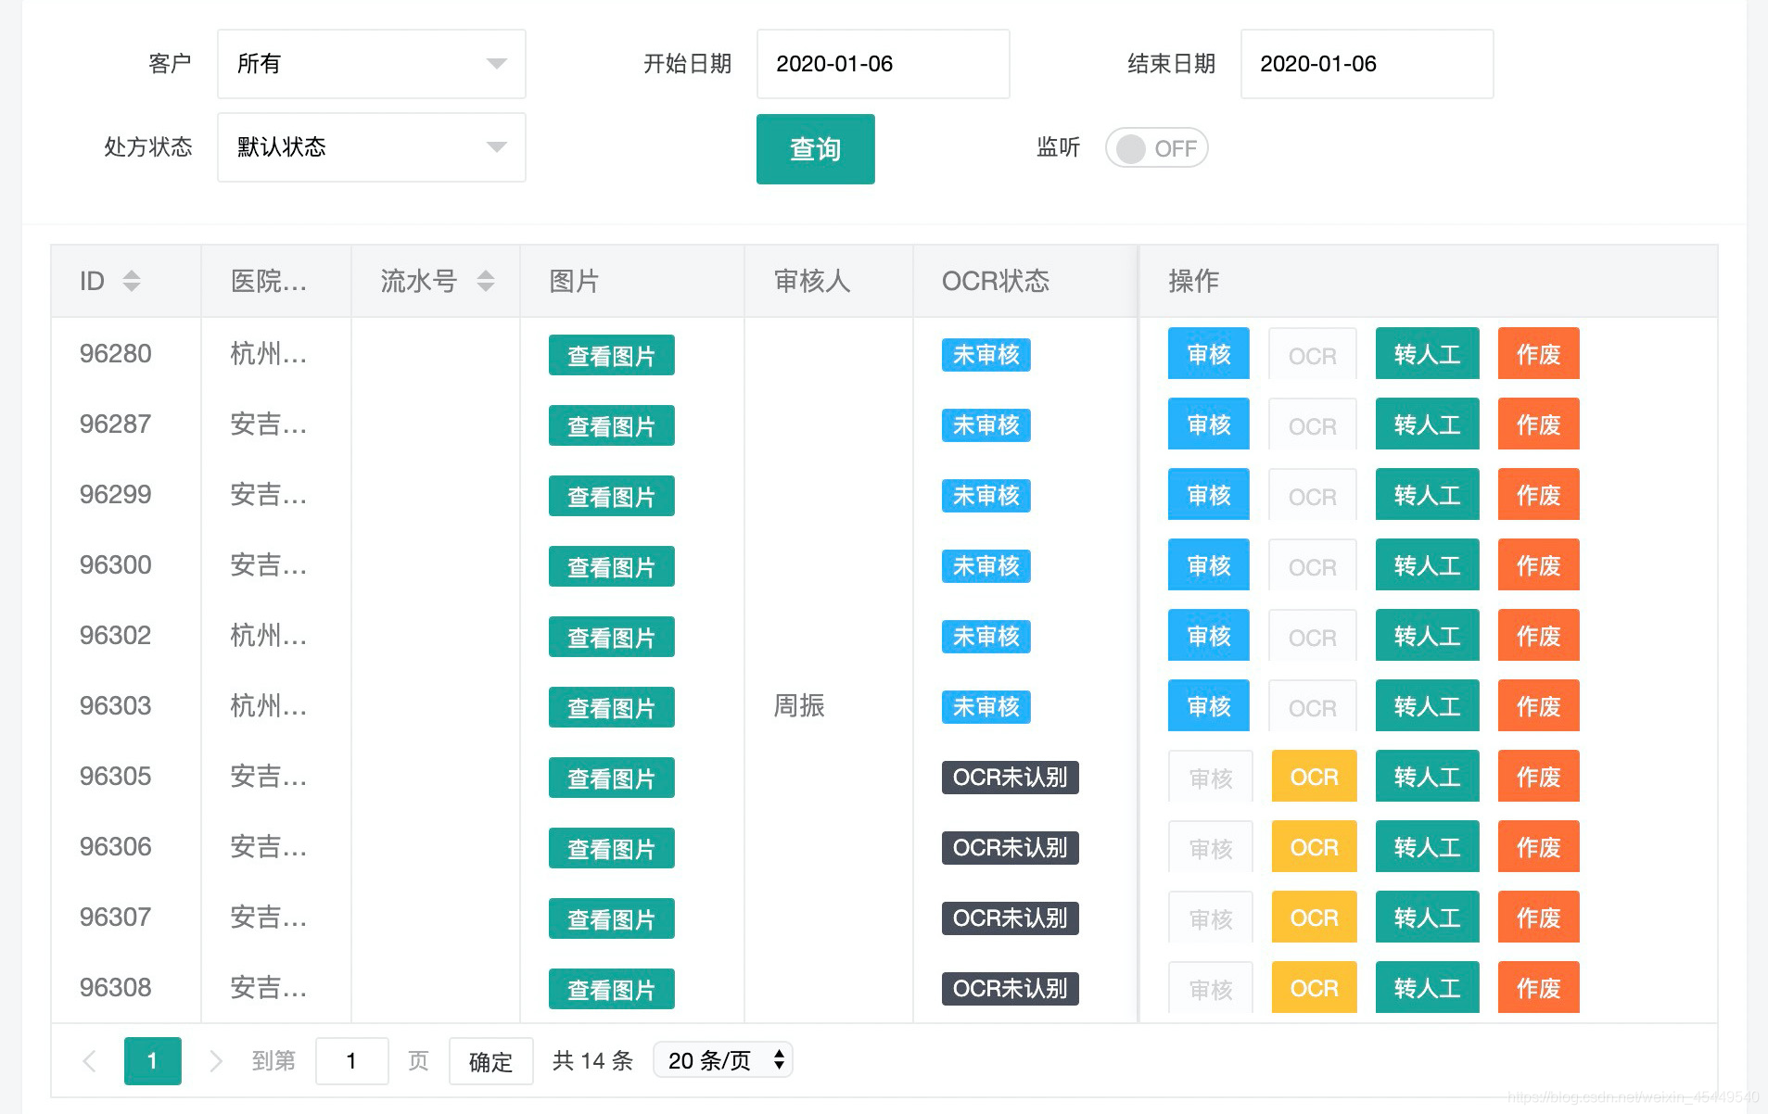
Task: Open 查看图片 for record 96280
Action: coord(610,354)
